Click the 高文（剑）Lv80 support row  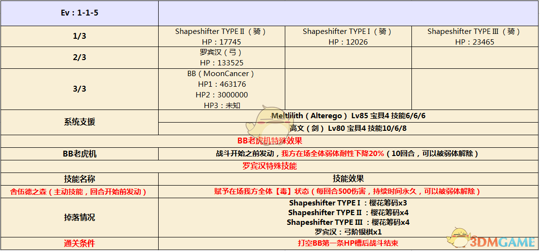[348, 128]
